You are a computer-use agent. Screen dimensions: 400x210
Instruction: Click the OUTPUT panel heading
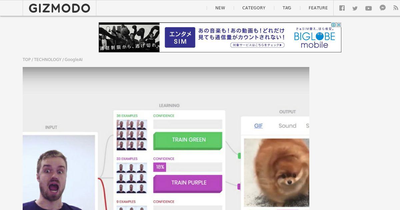tap(287, 112)
